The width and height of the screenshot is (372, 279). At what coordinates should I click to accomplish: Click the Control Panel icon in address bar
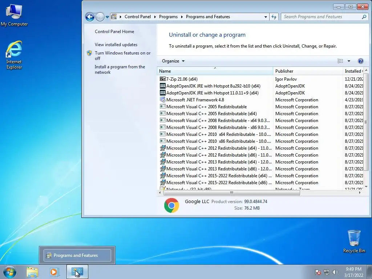pos(114,17)
